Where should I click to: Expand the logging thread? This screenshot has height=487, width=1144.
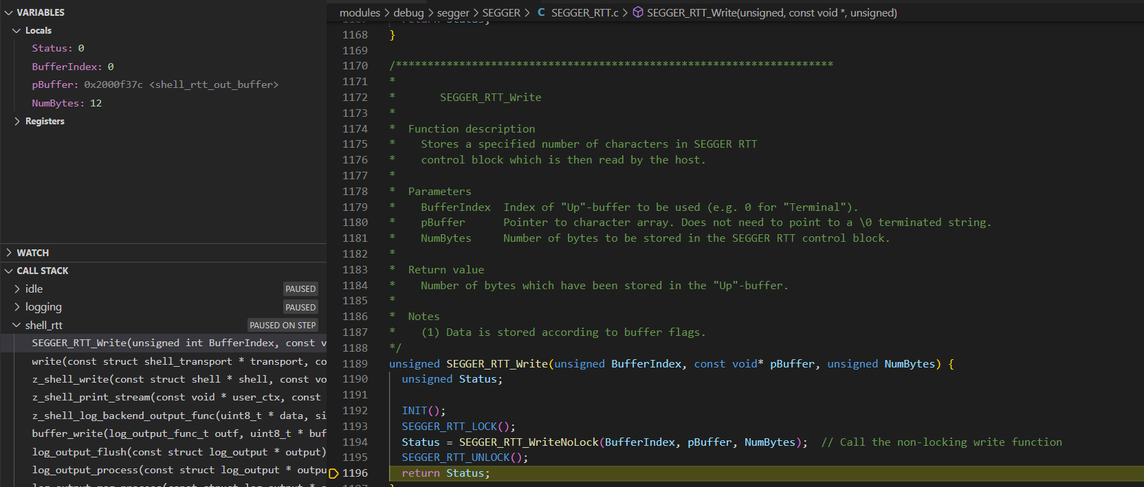(16, 307)
